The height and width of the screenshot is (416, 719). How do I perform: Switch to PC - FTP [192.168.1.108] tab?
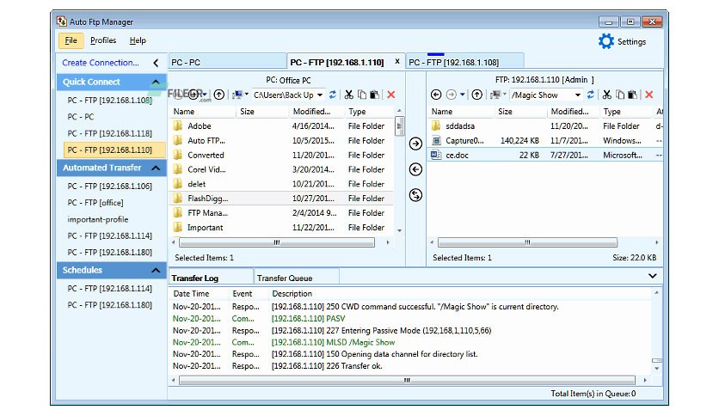coord(464,62)
